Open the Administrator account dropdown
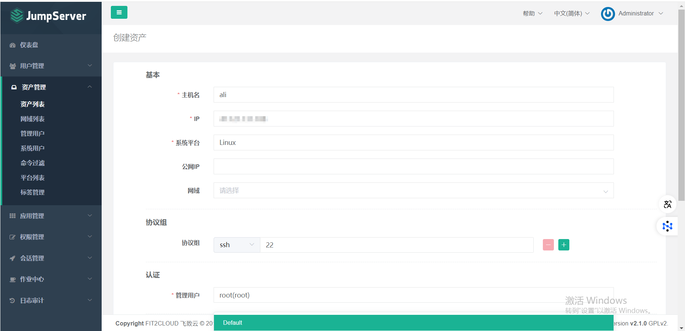 640,13
